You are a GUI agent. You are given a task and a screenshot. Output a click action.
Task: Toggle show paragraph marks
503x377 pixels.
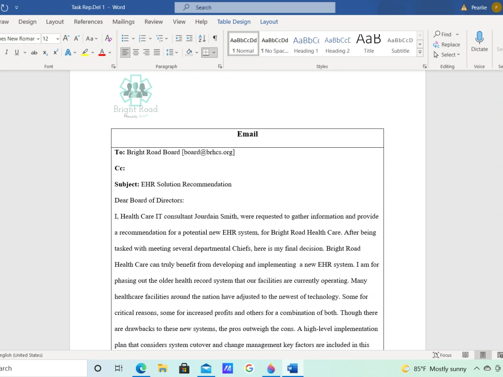tap(215, 39)
